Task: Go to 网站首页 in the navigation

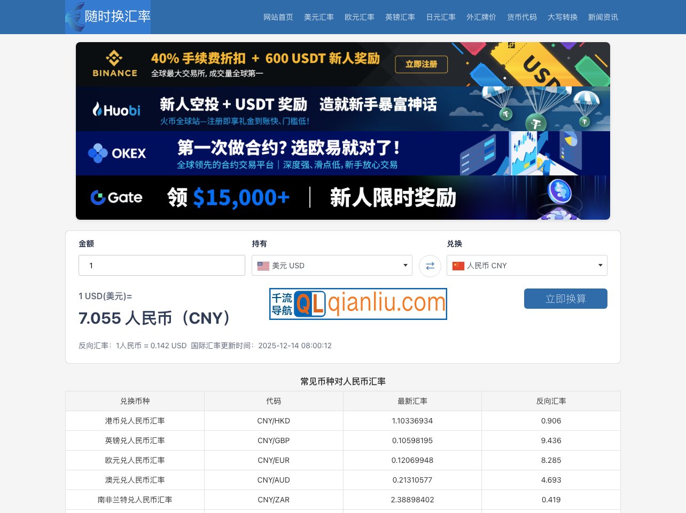Action: [278, 17]
